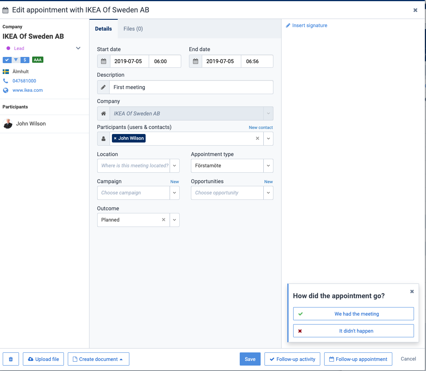Click the Upload file button

[x=43, y=359]
